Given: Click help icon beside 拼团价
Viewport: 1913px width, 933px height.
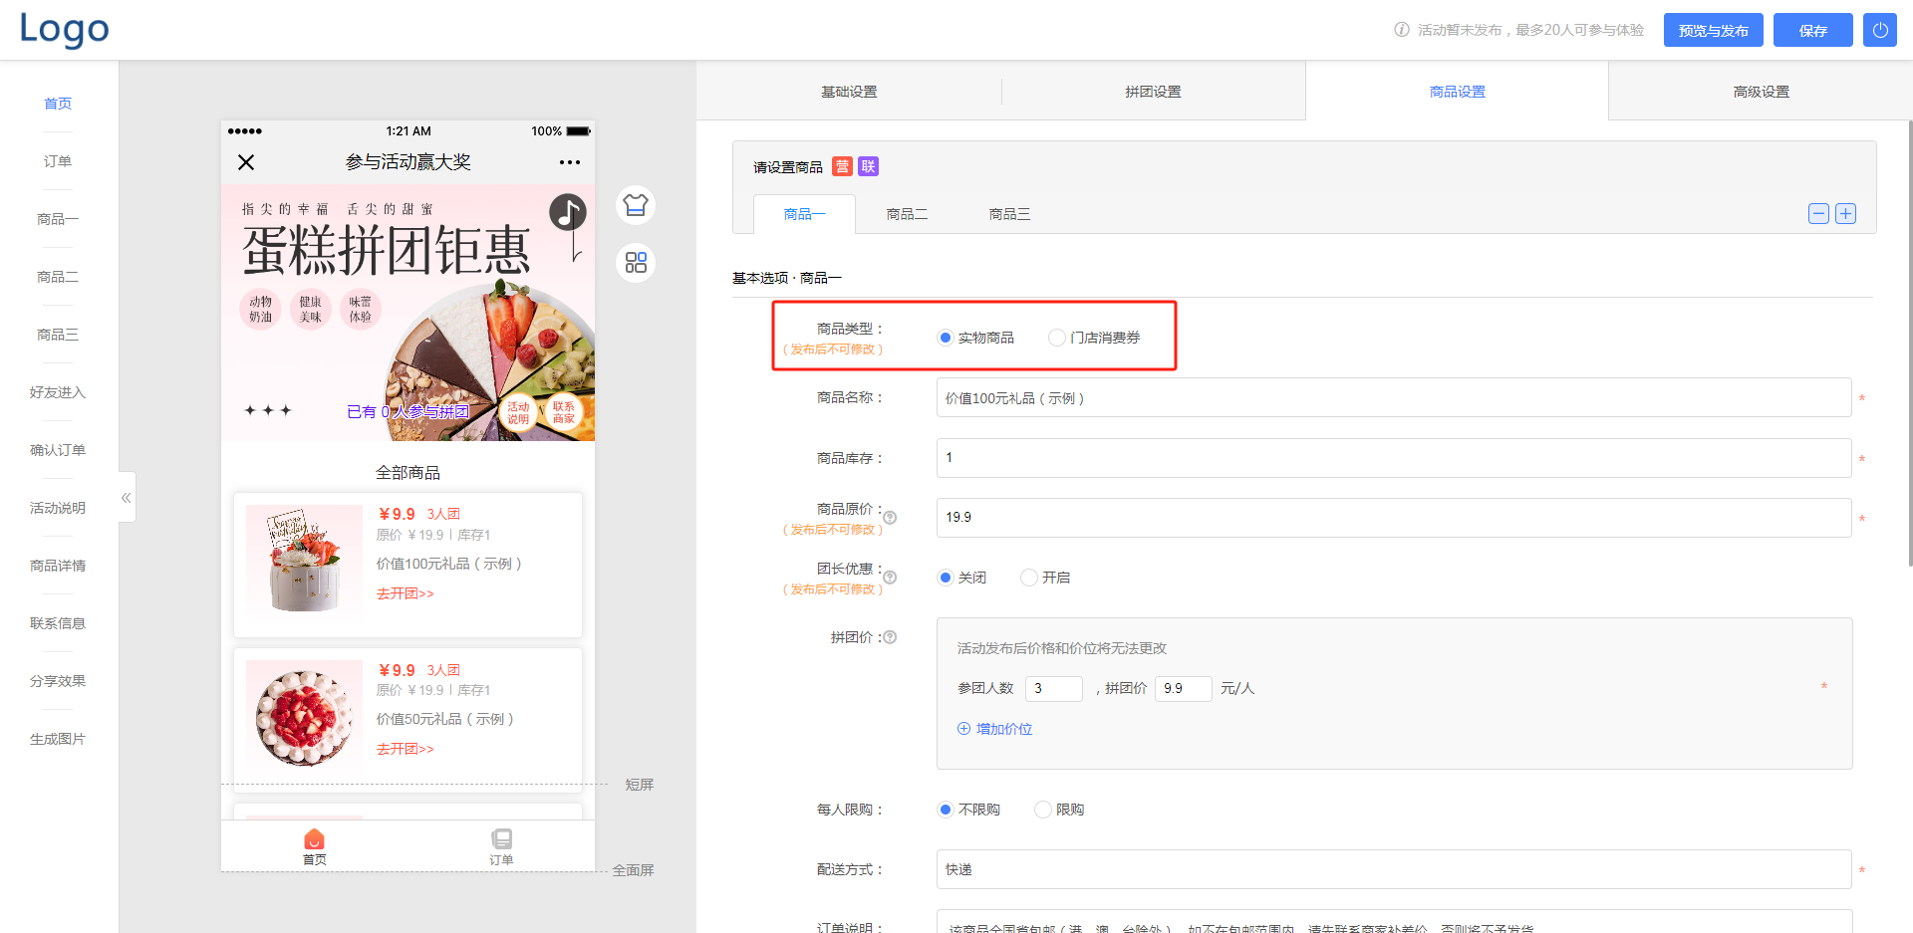Looking at the screenshot, I should 890,637.
